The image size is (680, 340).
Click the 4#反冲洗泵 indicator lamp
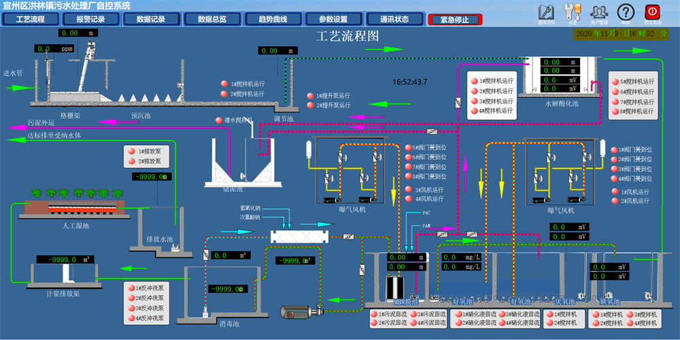click(131, 318)
